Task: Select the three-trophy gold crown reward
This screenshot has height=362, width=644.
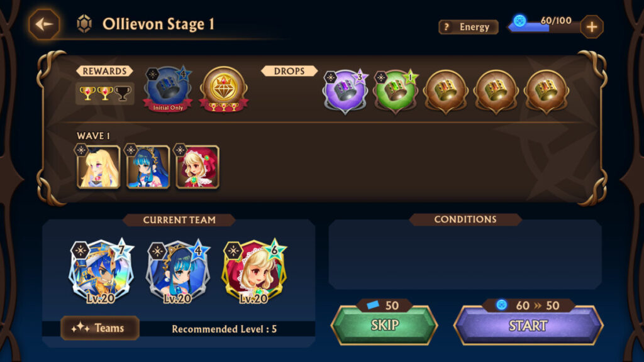Action: point(223,89)
